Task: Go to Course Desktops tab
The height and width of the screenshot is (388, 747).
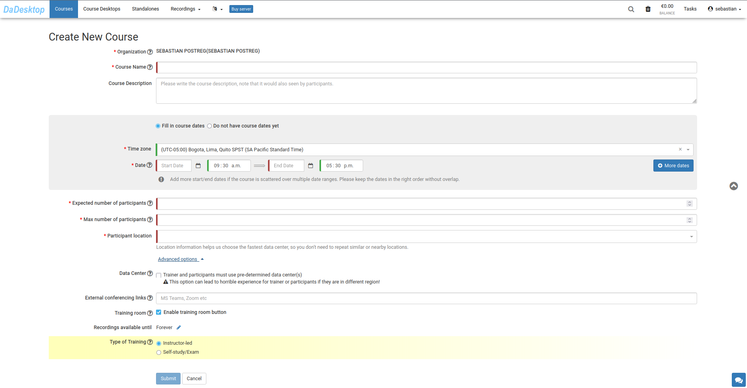Action: pyautogui.click(x=101, y=9)
